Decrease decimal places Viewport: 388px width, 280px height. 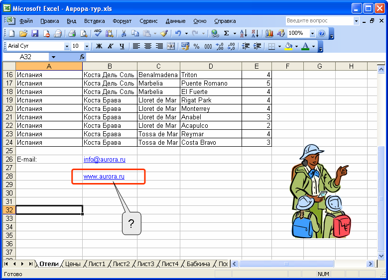pos(231,46)
